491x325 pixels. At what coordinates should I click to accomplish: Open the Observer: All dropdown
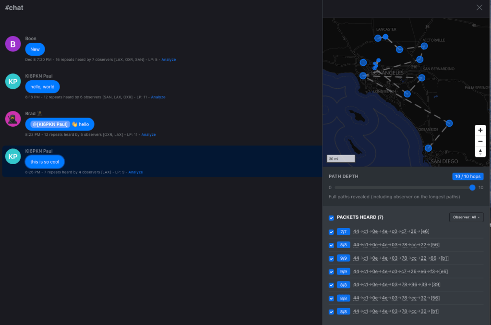click(x=466, y=217)
